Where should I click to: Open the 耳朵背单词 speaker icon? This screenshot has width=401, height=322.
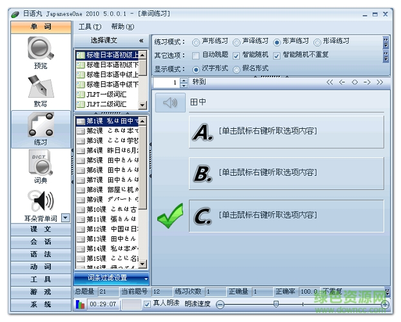click(x=41, y=202)
